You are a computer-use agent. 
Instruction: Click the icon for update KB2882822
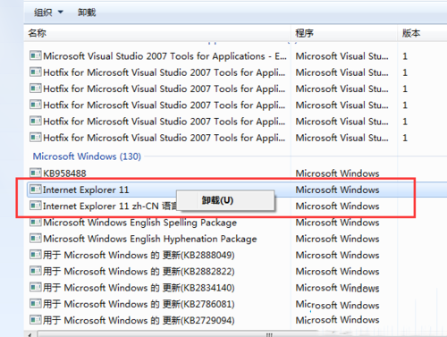[36, 271]
